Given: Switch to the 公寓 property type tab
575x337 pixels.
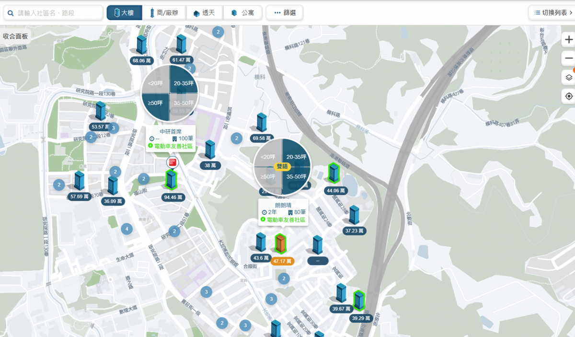Looking at the screenshot, I should click(242, 12).
